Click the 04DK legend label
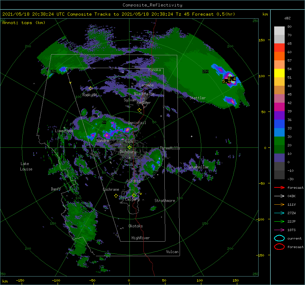 291,196
